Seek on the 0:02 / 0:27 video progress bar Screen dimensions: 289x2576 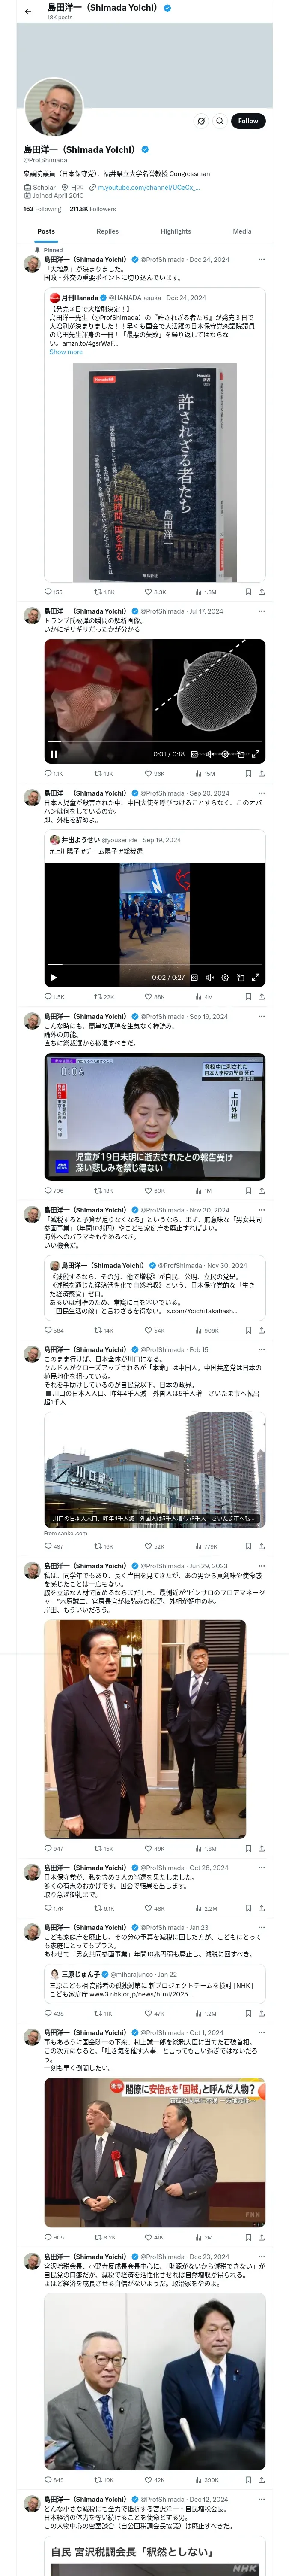[155, 966]
